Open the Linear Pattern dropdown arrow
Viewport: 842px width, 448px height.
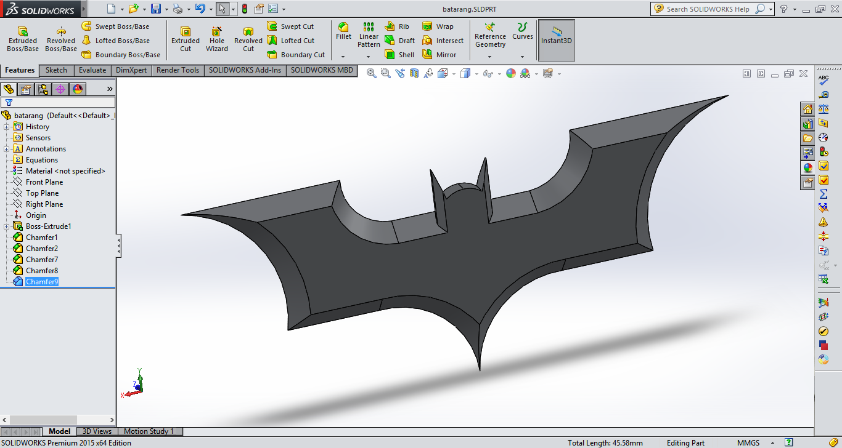tap(369, 56)
